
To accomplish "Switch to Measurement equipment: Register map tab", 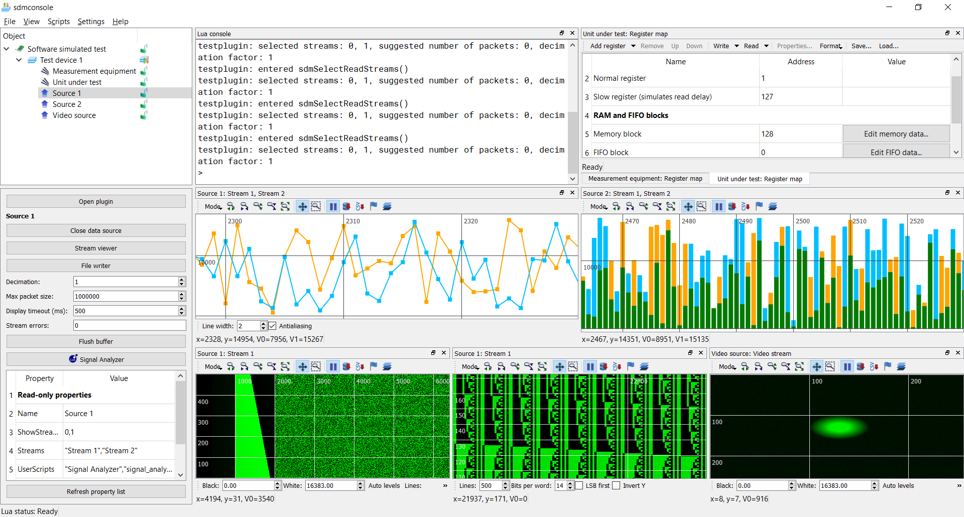I will [x=645, y=179].
